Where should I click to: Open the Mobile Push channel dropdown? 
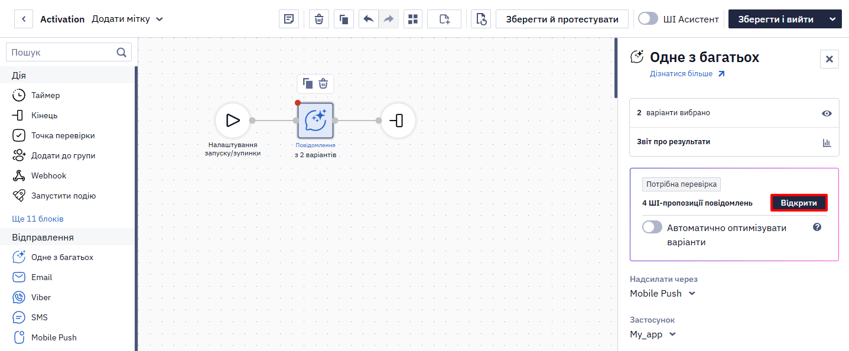coord(663,294)
